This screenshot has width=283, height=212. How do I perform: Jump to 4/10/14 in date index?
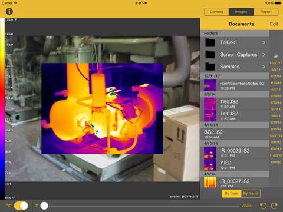(x=276, y=83)
